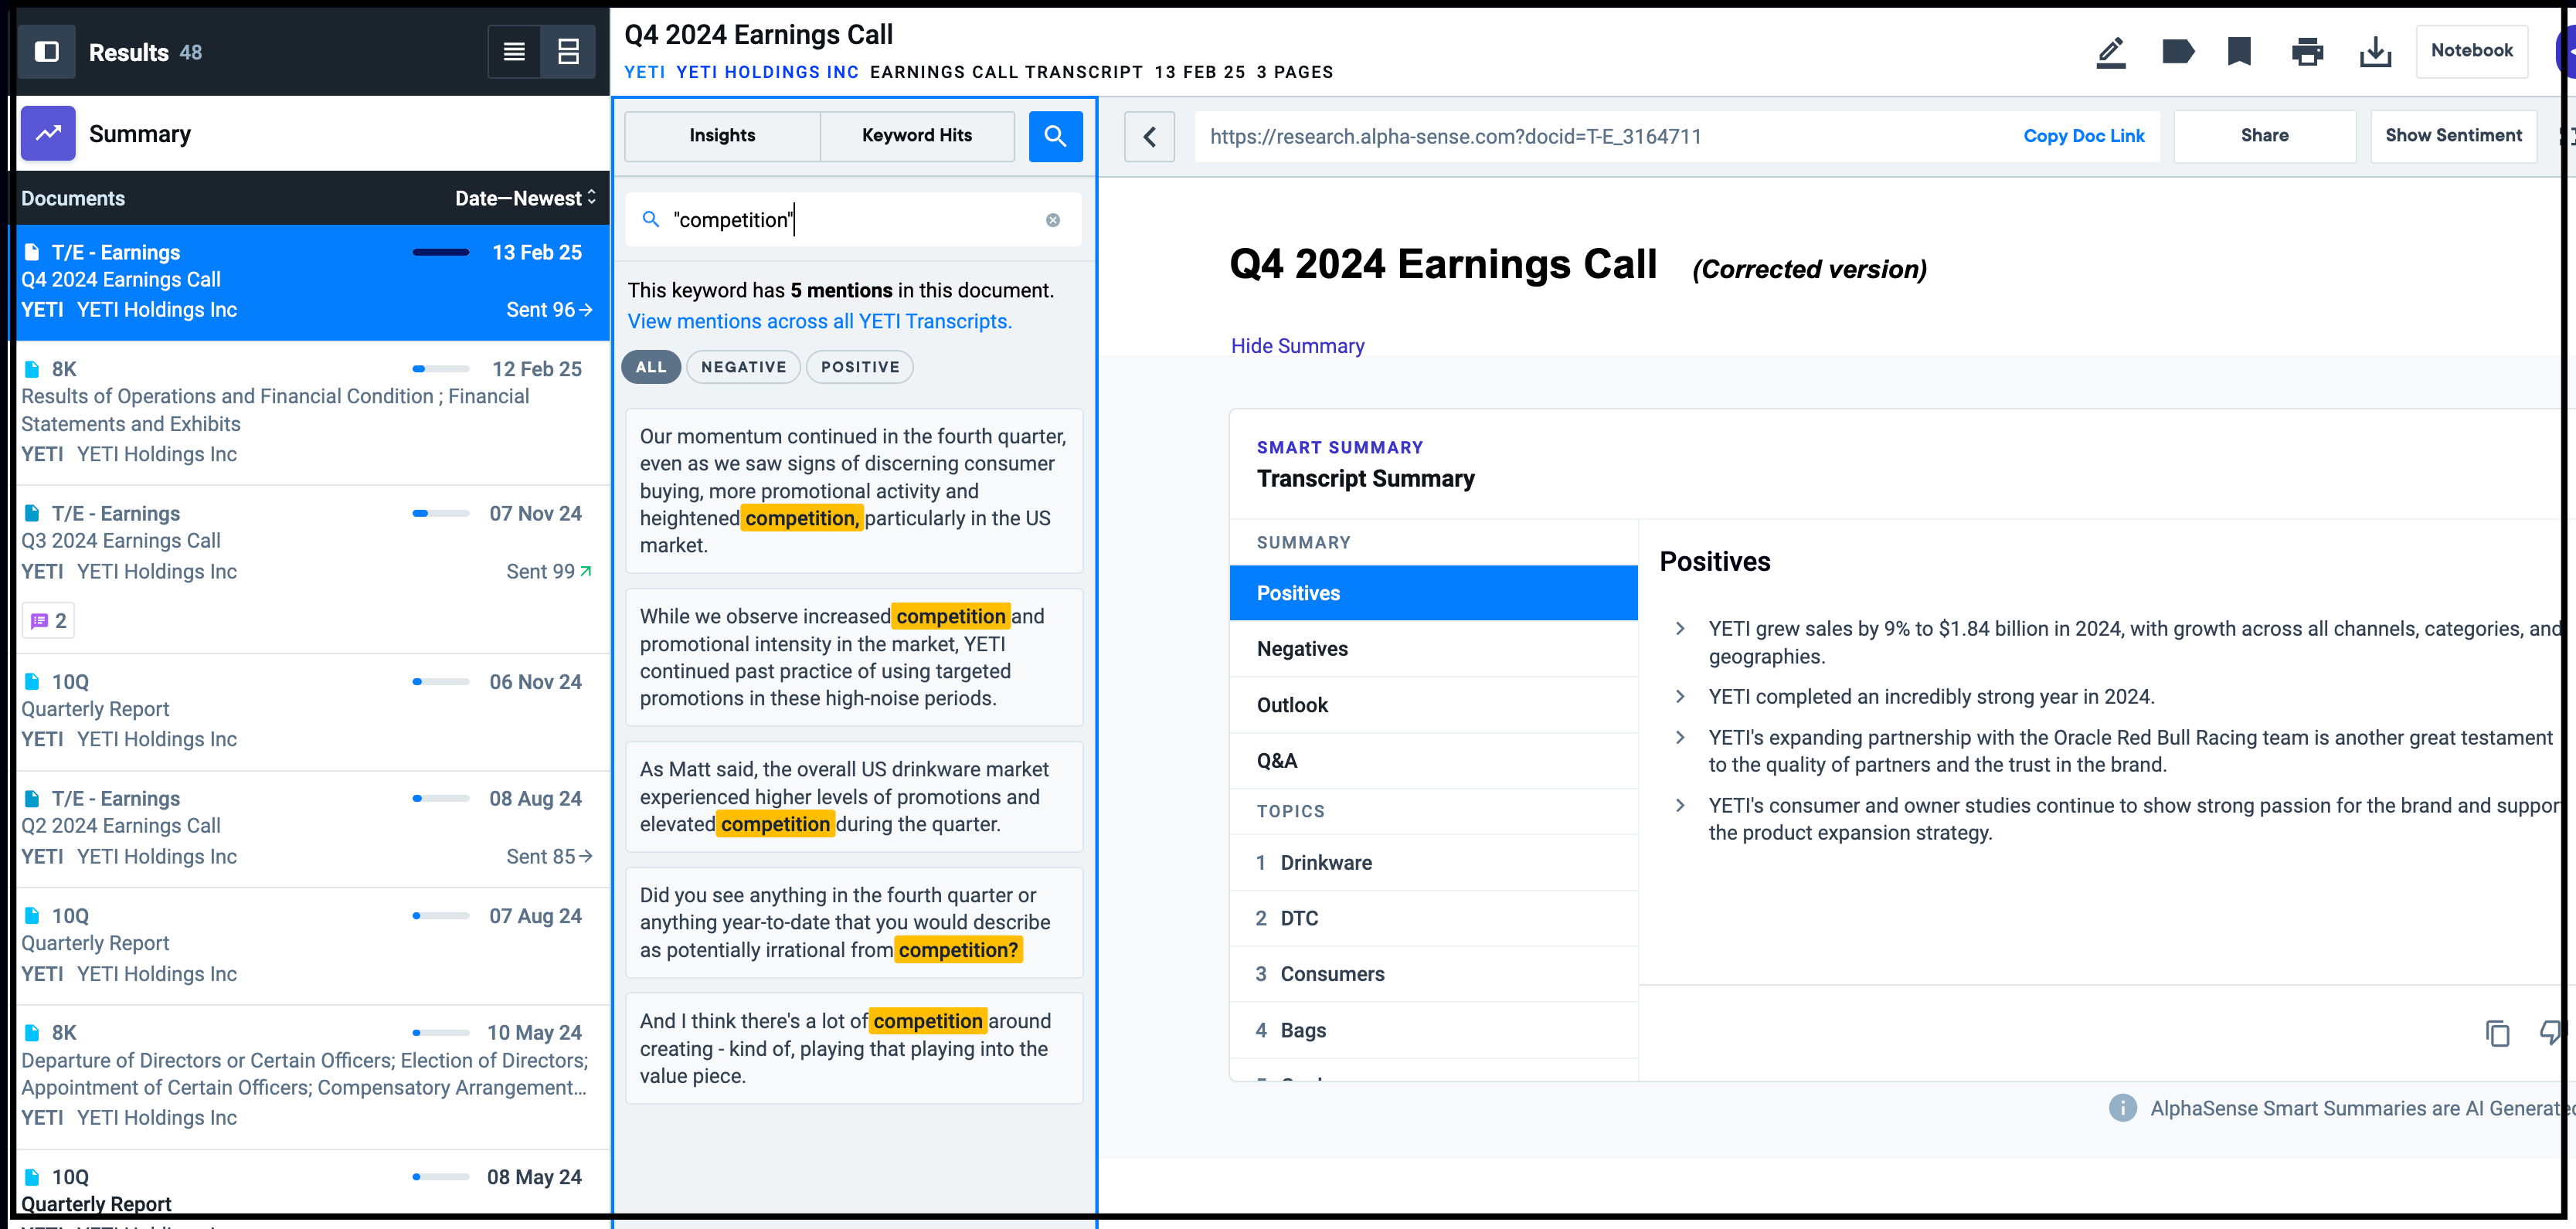Open 'potentially irrational from competition' snippet
This screenshot has height=1229, width=2576.
pyautogui.click(x=854, y=922)
